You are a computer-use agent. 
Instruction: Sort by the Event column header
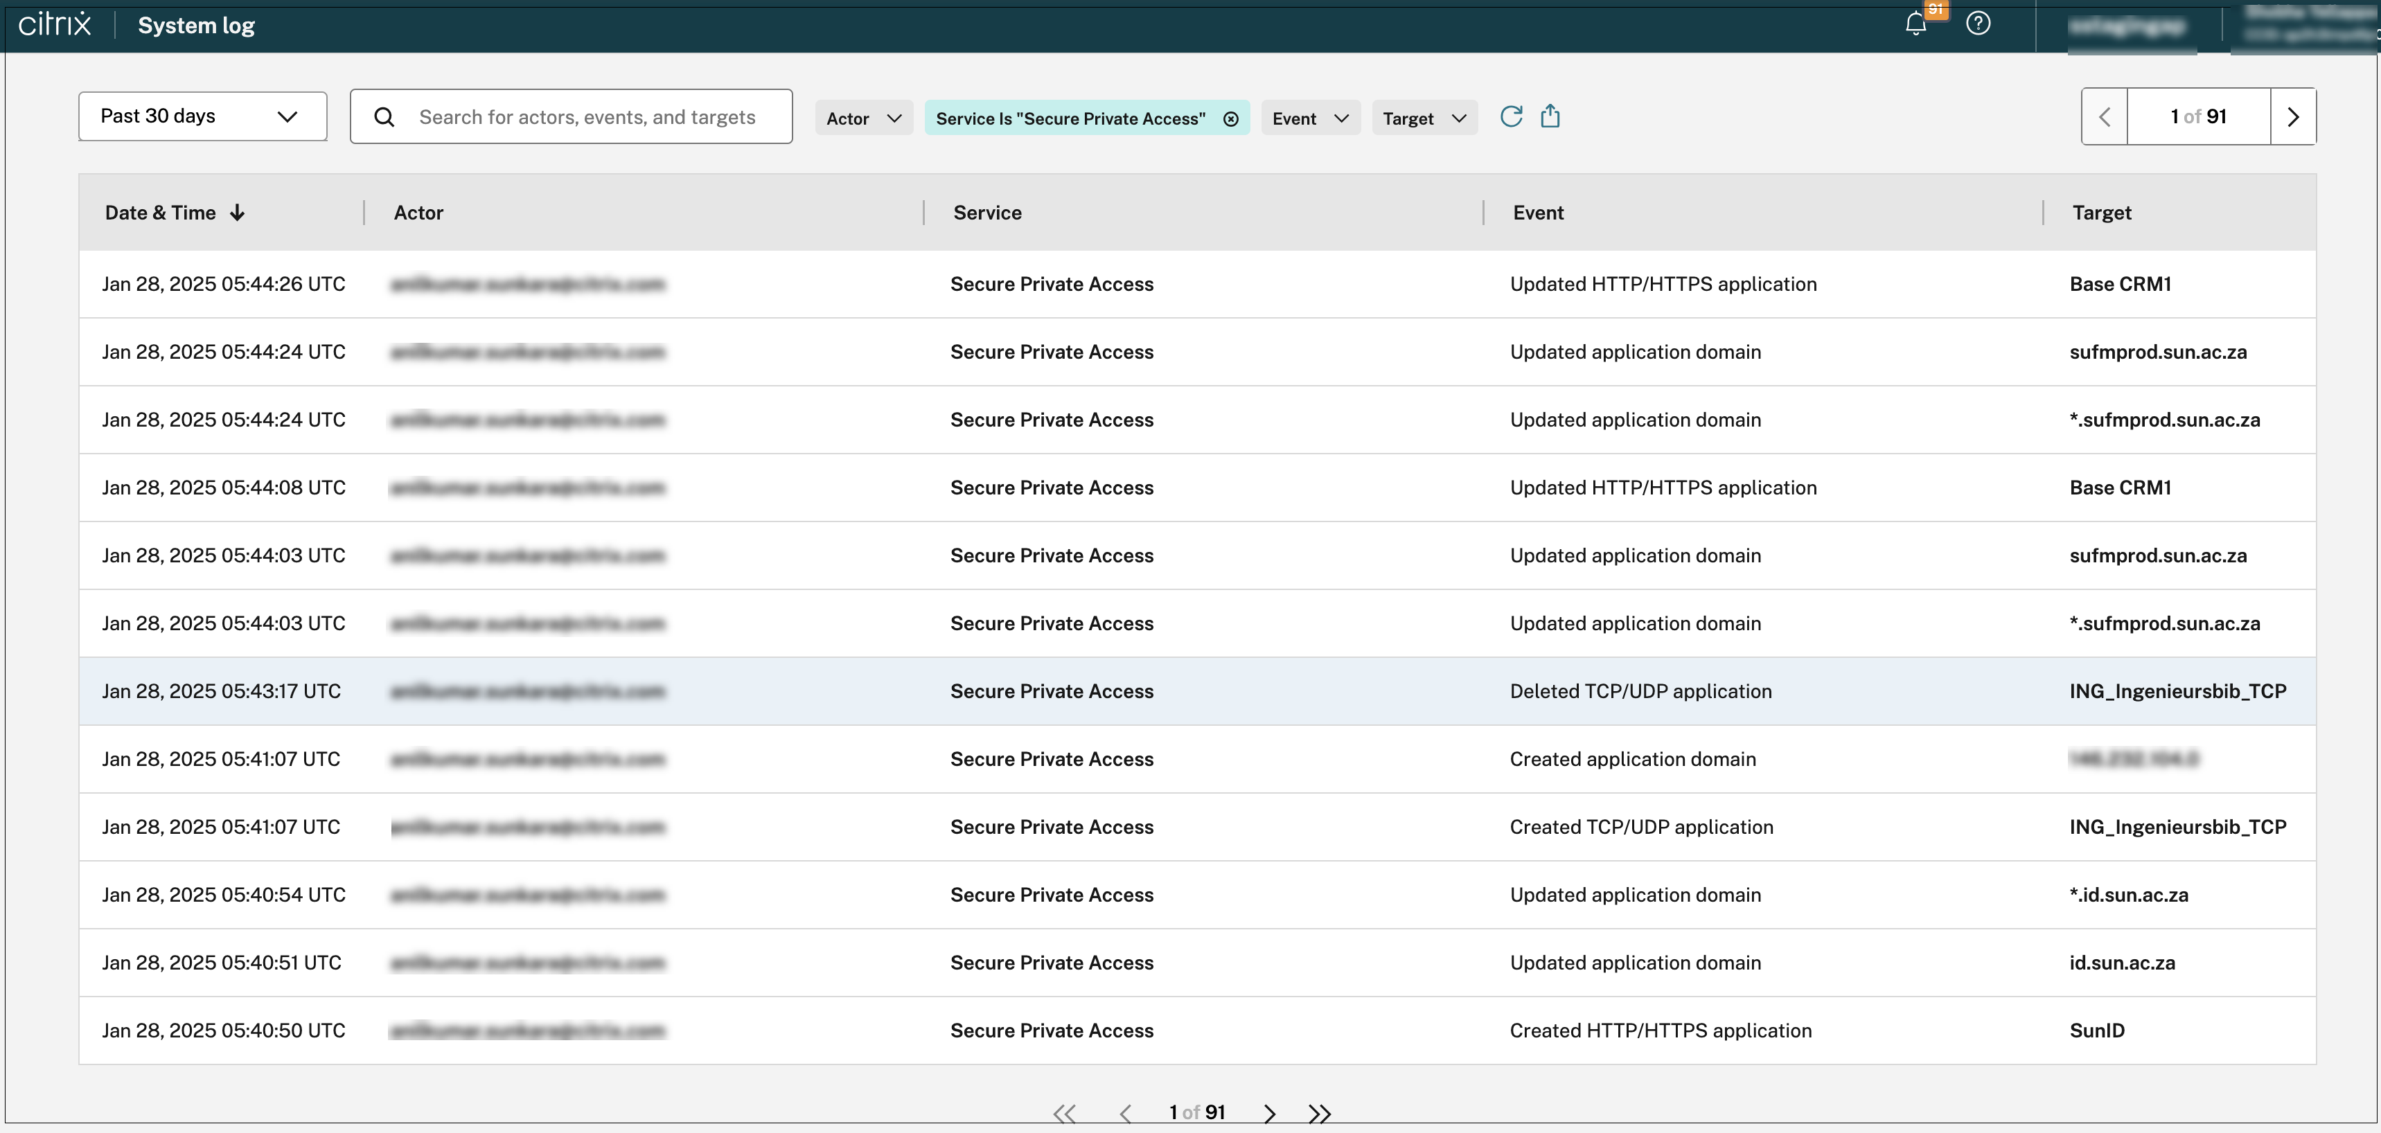pyautogui.click(x=1538, y=213)
